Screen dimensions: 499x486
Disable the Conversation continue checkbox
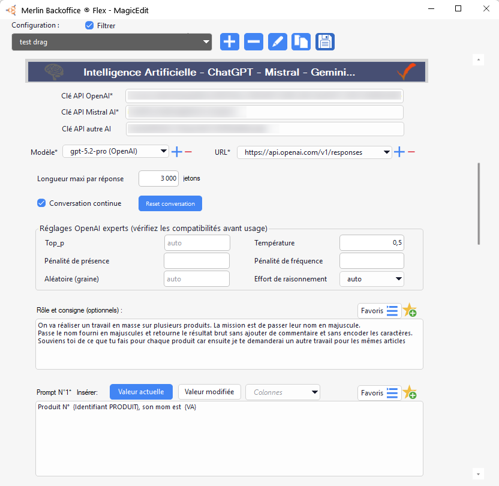click(41, 203)
